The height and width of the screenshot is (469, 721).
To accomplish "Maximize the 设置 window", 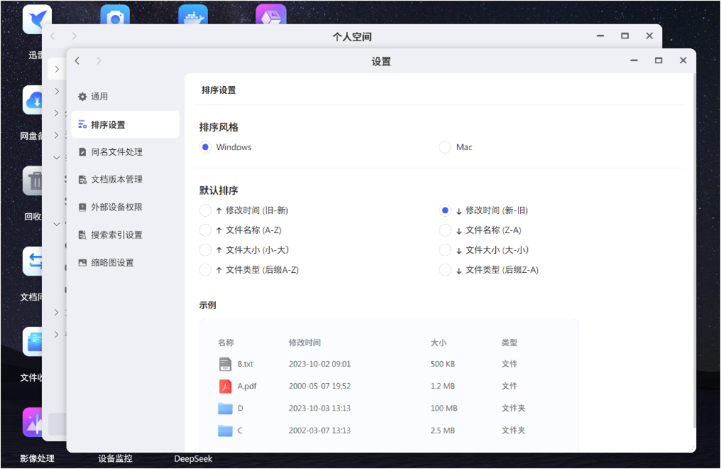I will [658, 60].
